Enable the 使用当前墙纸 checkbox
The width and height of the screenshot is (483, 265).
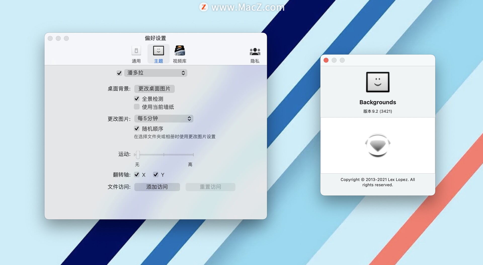click(x=137, y=107)
